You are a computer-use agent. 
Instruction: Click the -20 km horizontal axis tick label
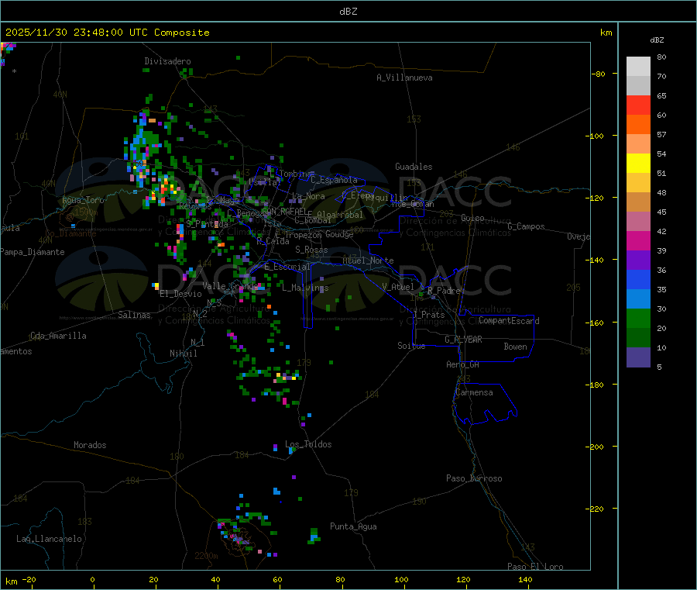pyautogui.click(x=29, y=579)
